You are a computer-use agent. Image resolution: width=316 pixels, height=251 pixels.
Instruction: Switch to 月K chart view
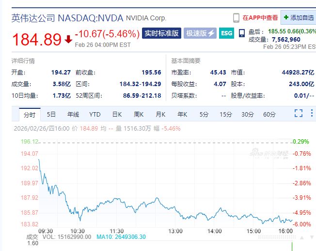[x=160, y=115]
